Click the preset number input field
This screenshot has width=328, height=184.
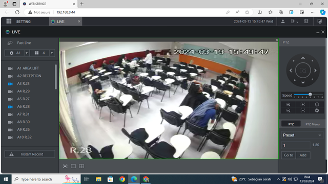point(296,145)
